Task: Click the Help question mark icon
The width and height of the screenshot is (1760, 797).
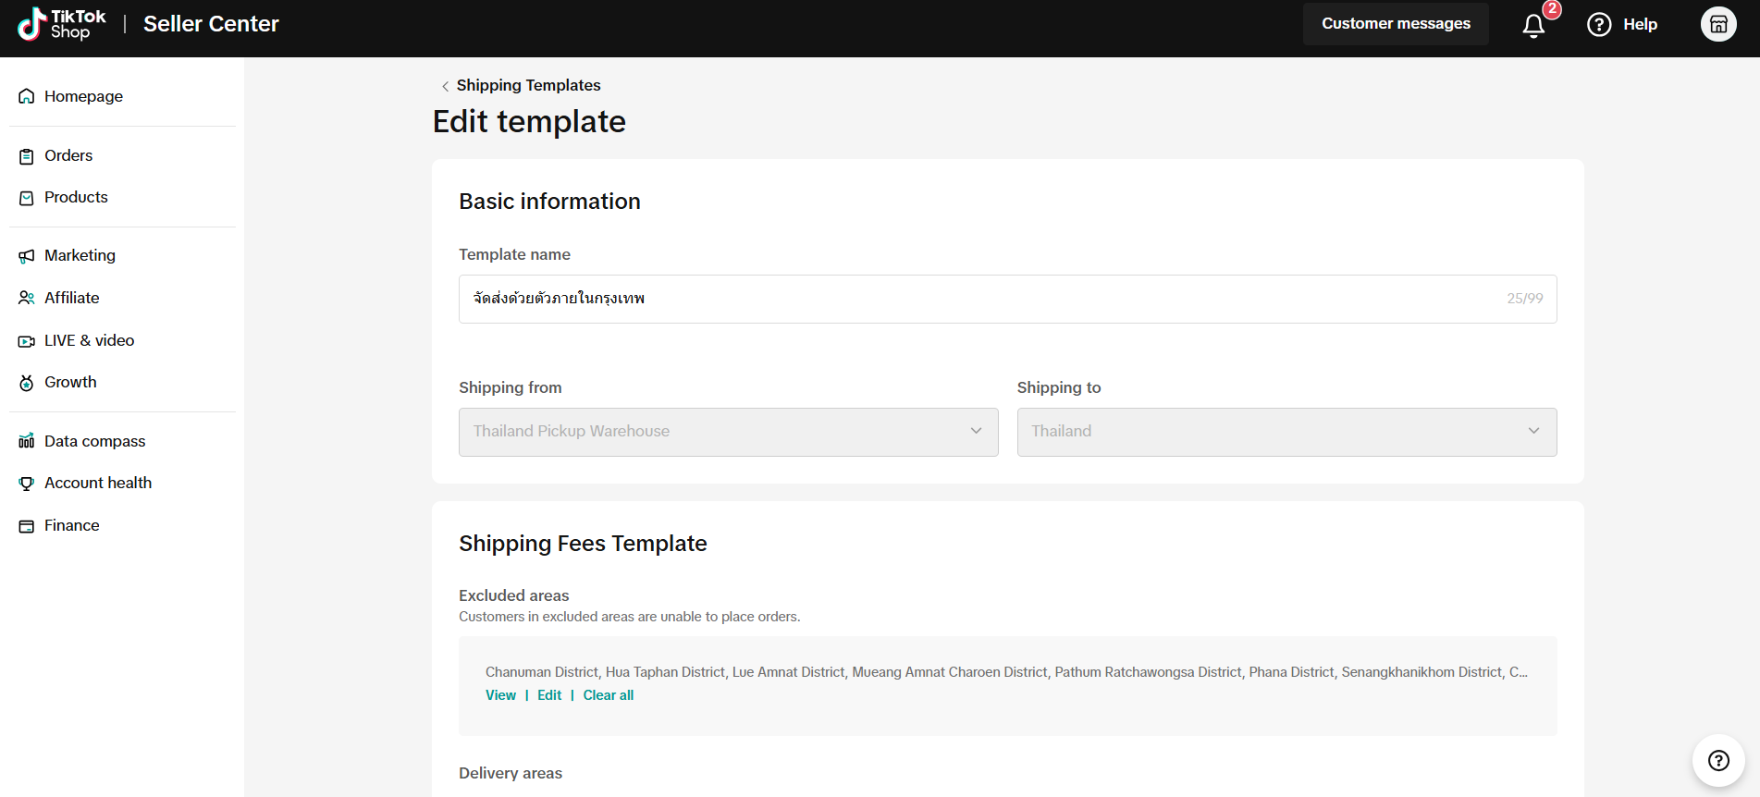Action: tap(1599, 25)
